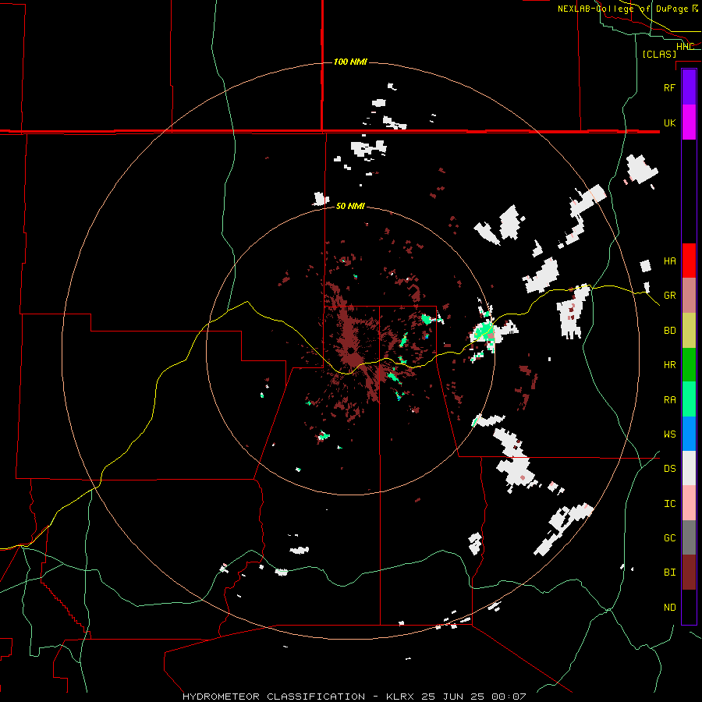Viewport: 702px width, 702px height.
Task: Click the "HYDROMETEOR CLASSIFICATION" title text
Action: coord(274,697)
